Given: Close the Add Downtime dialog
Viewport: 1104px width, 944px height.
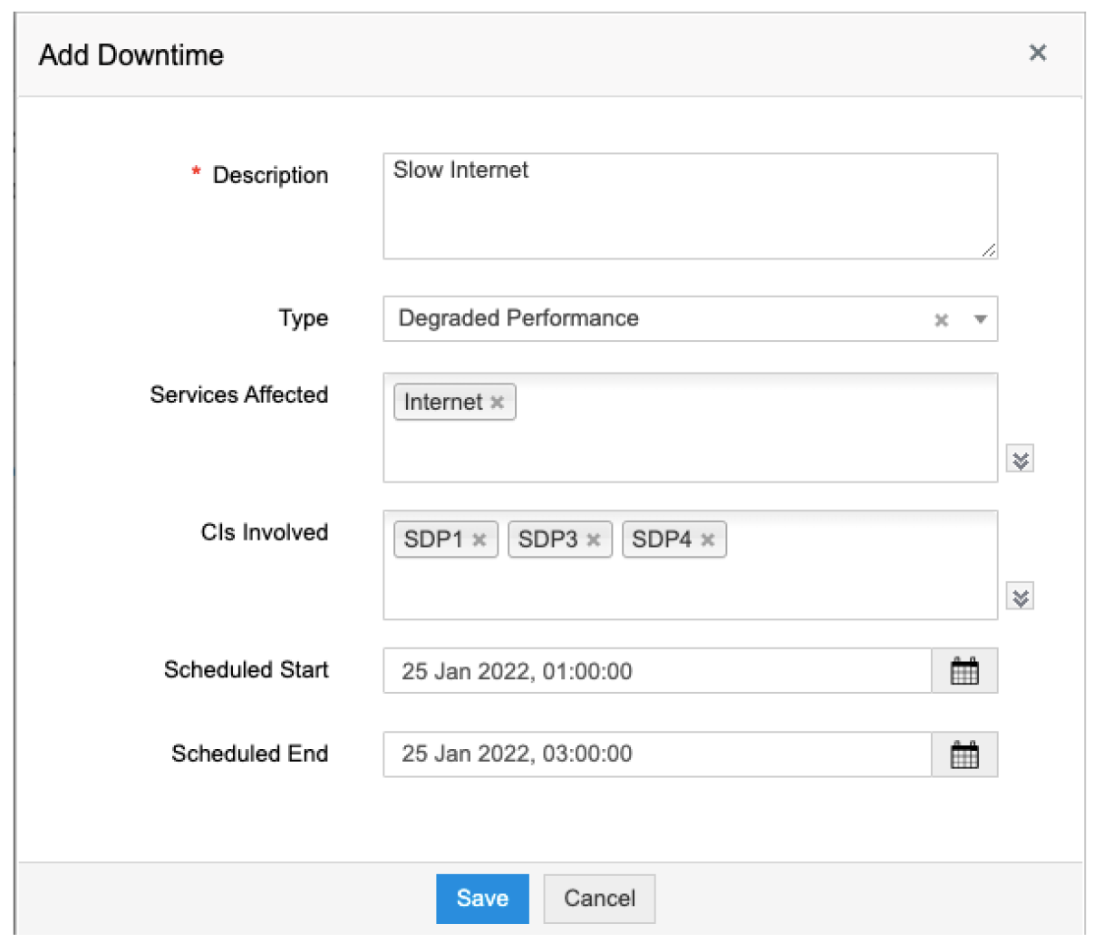Looking at the screenshot, I should click(x=1038, y=54).
